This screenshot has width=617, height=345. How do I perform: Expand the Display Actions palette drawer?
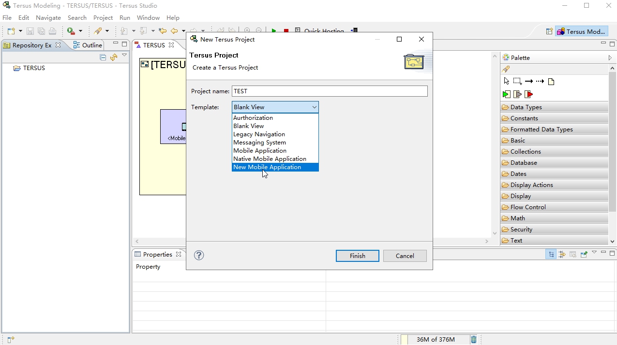pos(554,185)
